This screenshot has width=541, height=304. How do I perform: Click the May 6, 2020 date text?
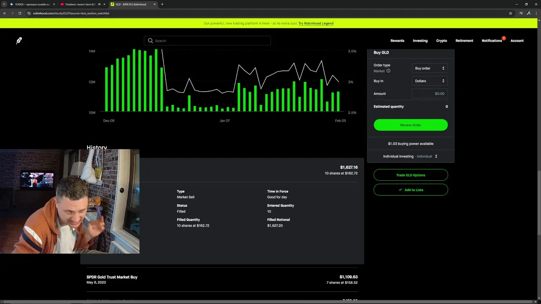pyautogui.click(x=96, y=282)
